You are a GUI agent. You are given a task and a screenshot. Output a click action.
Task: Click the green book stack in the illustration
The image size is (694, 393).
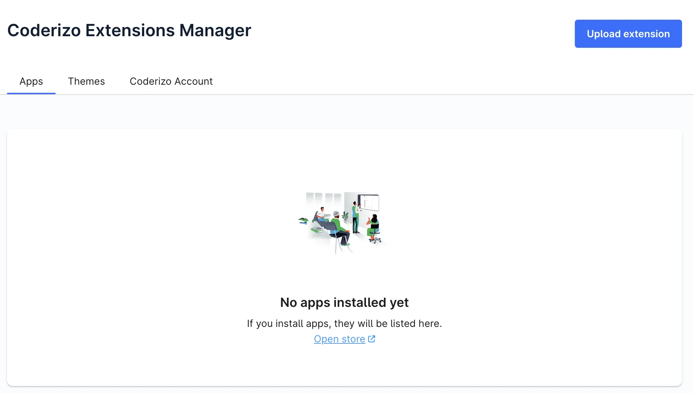(x=316, y=230)
